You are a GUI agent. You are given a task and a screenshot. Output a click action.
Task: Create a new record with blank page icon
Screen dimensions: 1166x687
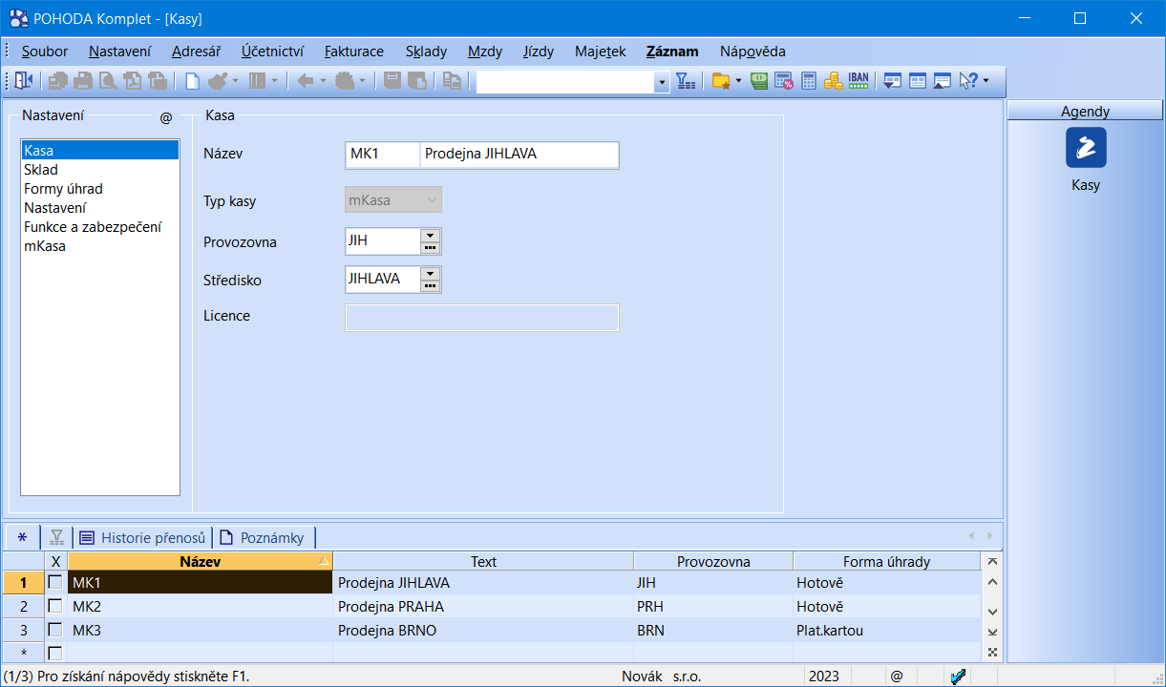tap(192, 81)
